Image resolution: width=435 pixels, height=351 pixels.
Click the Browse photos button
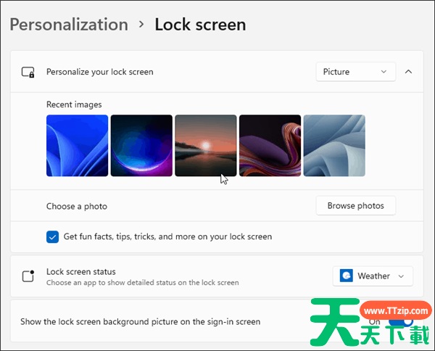click(355, 206)
